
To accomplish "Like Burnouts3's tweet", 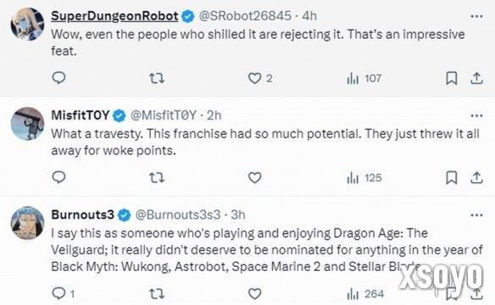I will click(254, 294).
